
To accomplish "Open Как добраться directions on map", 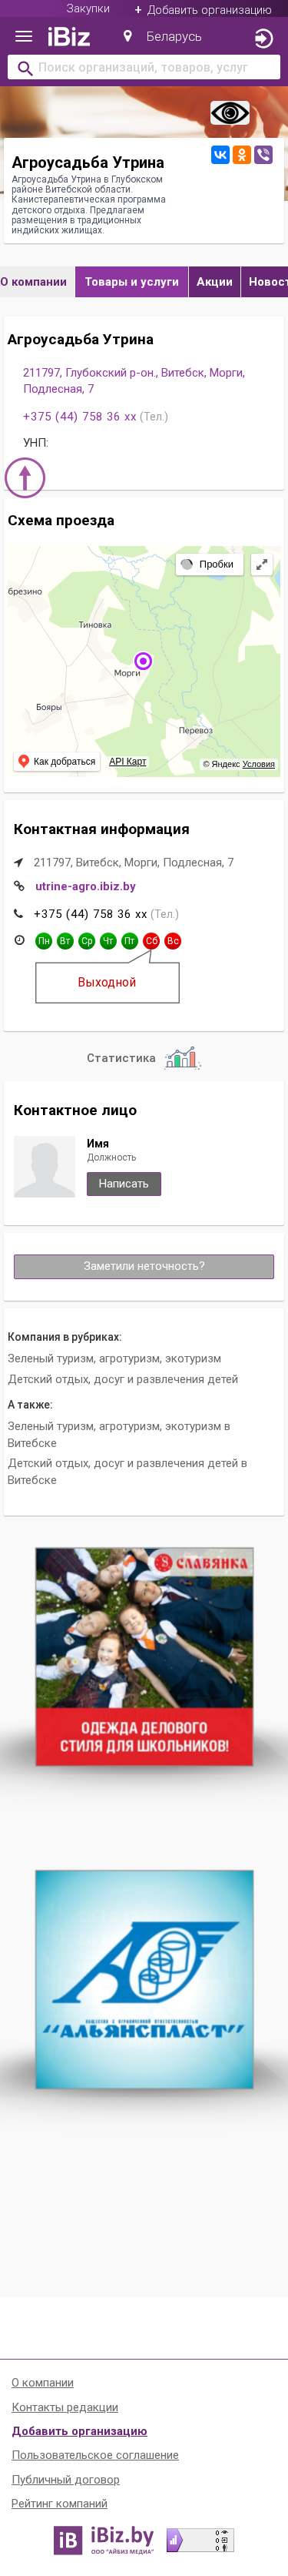I will 57,761.
